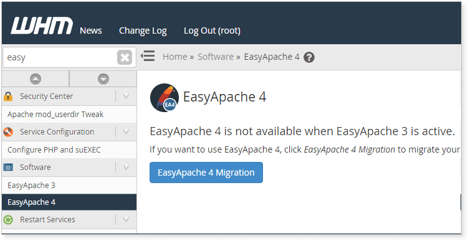The width and height of the screenshot is (468, 241).
Task: Click the expand-all down arrow in the sidebar
Action: 103,79
